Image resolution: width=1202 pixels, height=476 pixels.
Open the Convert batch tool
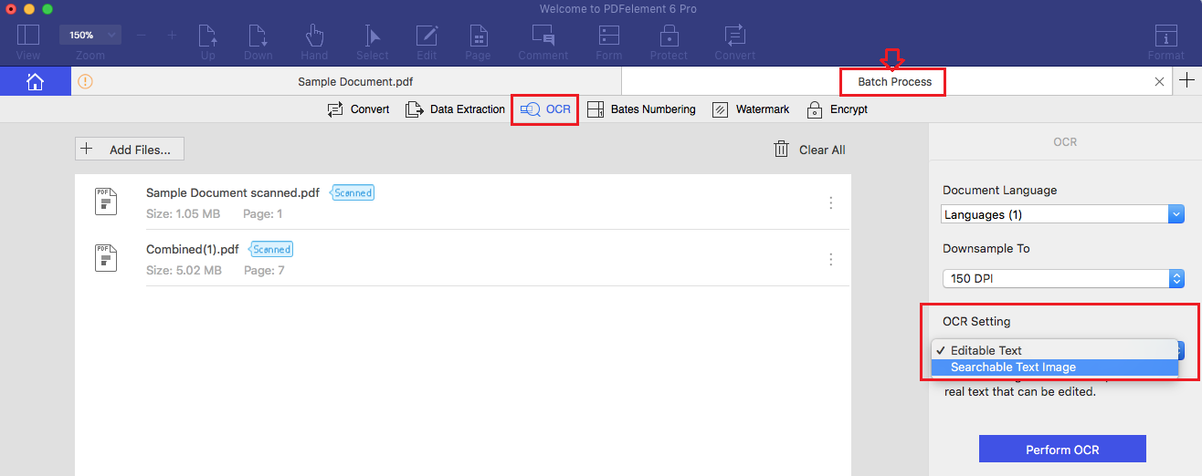click(358, 109)
